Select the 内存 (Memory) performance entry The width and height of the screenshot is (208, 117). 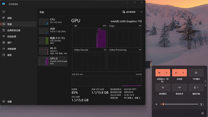pos(53,31)
